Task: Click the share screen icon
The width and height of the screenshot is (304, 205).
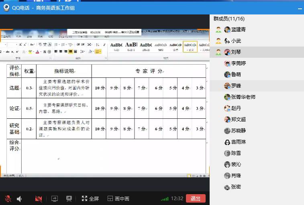Action: [55, 199]
